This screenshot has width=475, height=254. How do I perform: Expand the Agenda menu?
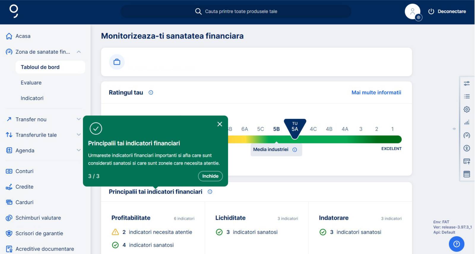click(79, 150)
